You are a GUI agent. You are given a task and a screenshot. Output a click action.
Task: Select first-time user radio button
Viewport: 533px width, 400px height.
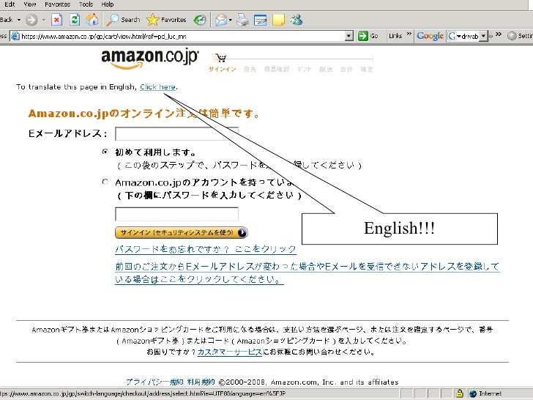[x=105, y=152]
